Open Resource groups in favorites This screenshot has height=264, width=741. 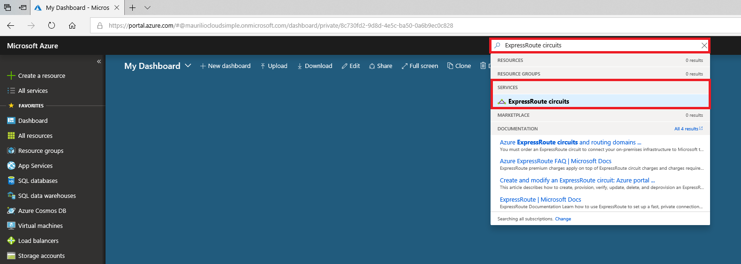tap(41, 151)
